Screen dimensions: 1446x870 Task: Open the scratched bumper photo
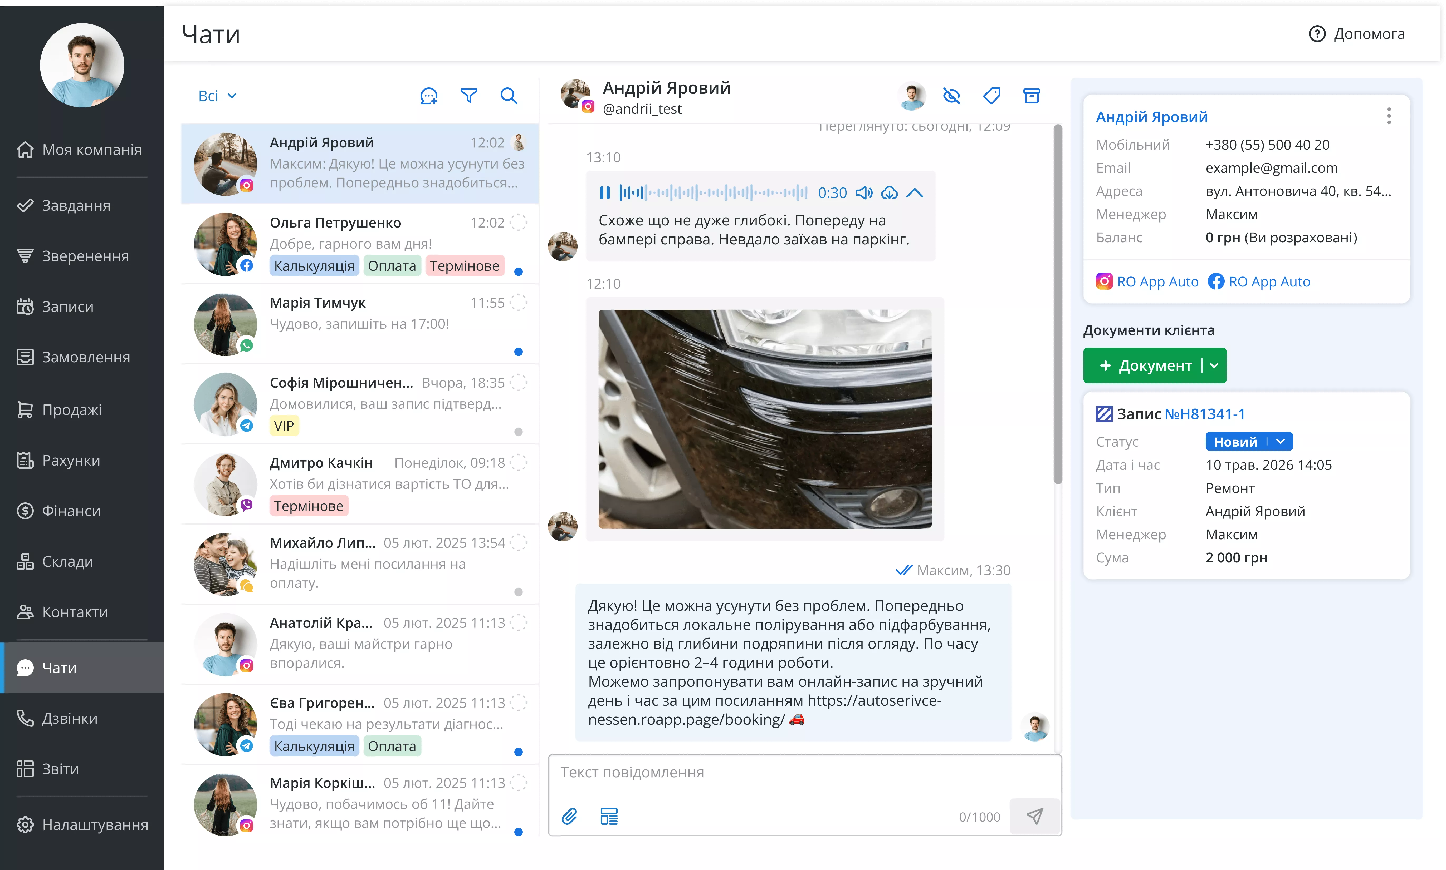(x=765, y=419)
